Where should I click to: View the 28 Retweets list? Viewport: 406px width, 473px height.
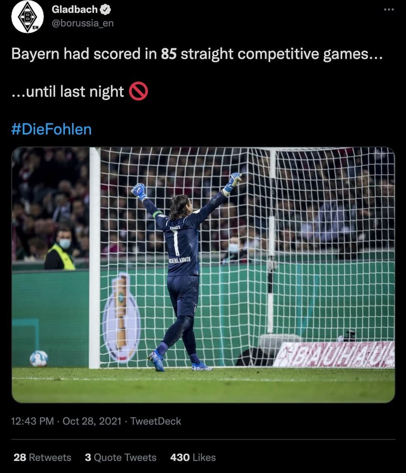coord(43,457)
